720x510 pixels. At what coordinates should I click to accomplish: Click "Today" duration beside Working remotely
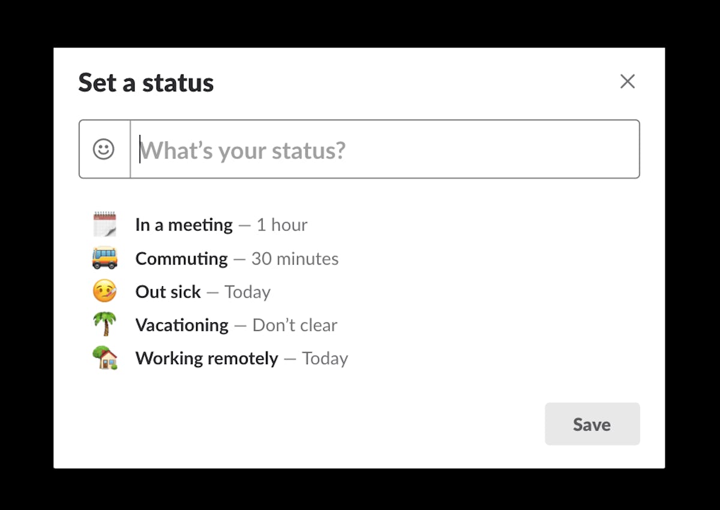(325, 359)
